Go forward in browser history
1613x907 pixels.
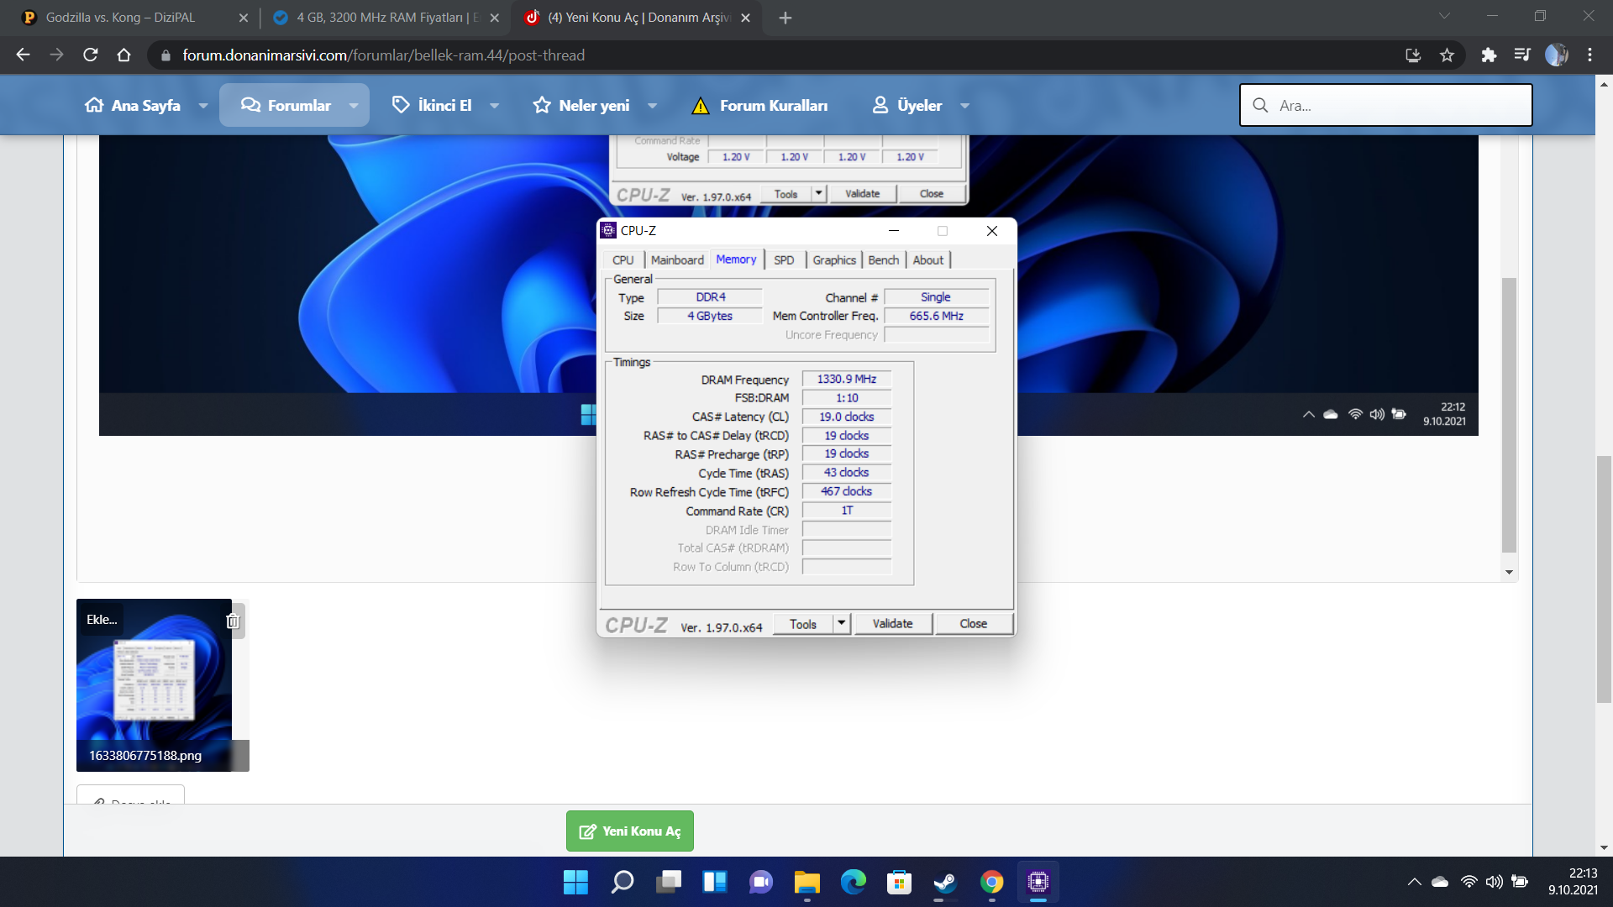(x=56, y=55)
